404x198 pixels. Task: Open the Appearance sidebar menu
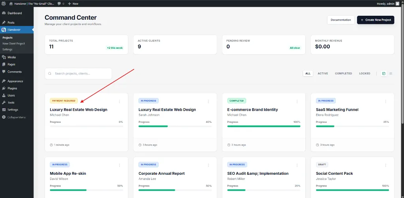tap(15, 81)
